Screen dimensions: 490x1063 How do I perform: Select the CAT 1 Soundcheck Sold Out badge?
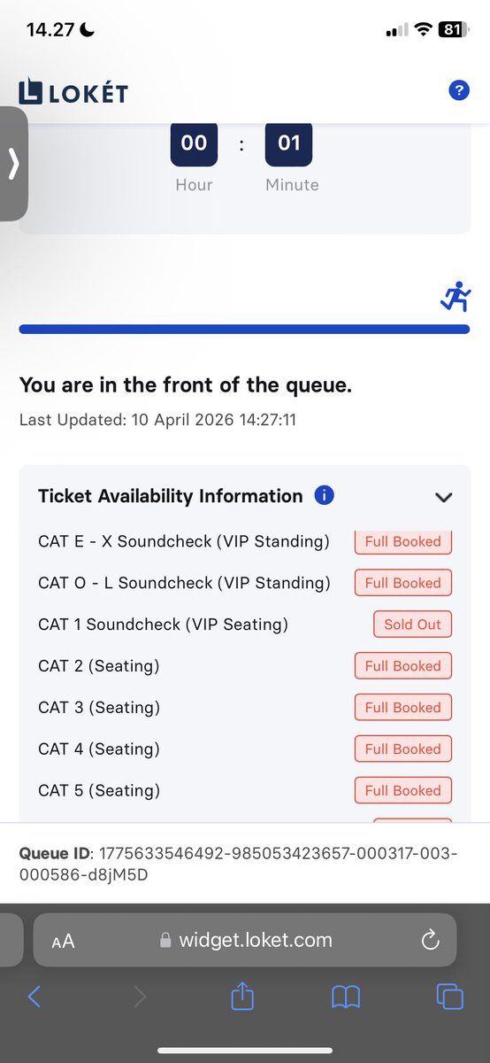[412, 625]
